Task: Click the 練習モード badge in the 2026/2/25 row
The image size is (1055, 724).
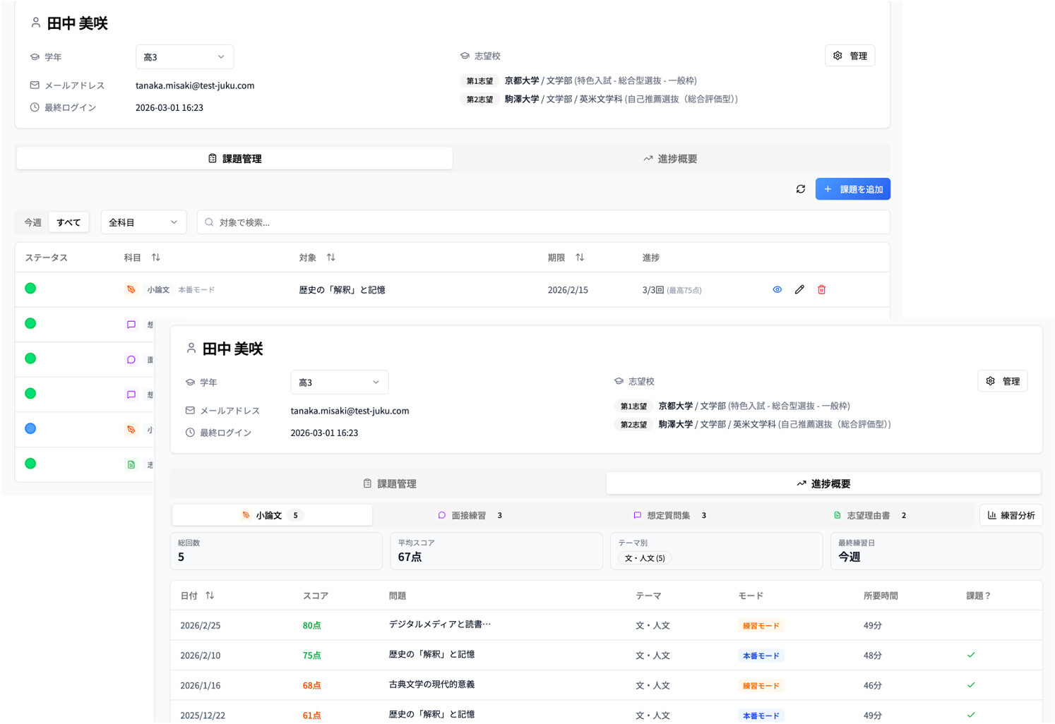Action: pos(761,626)
